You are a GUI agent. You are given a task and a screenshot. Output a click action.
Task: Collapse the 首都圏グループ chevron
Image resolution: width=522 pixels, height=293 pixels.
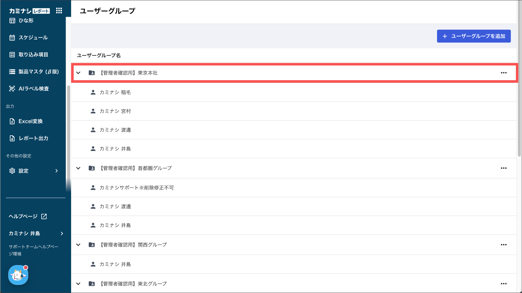click(78, 168)
